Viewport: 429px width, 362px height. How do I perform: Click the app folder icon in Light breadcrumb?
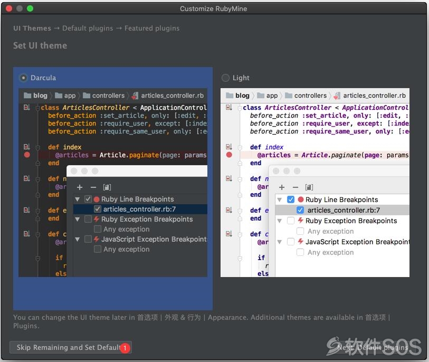(x=261, y=96)
